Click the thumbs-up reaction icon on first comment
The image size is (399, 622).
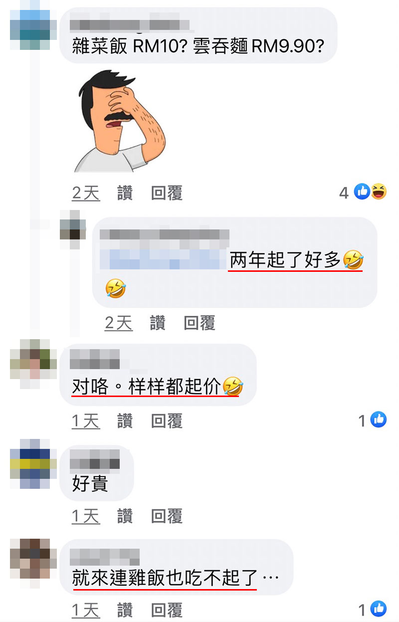(362, 192)
